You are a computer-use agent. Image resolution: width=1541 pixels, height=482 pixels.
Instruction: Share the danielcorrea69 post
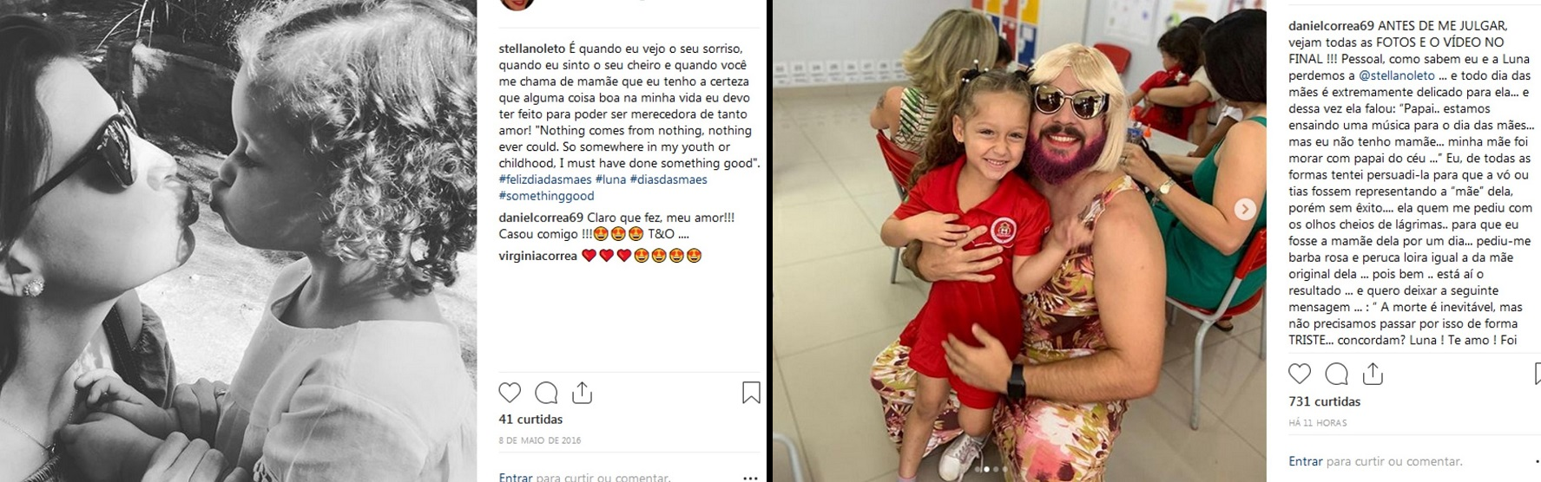(1373, 374)
